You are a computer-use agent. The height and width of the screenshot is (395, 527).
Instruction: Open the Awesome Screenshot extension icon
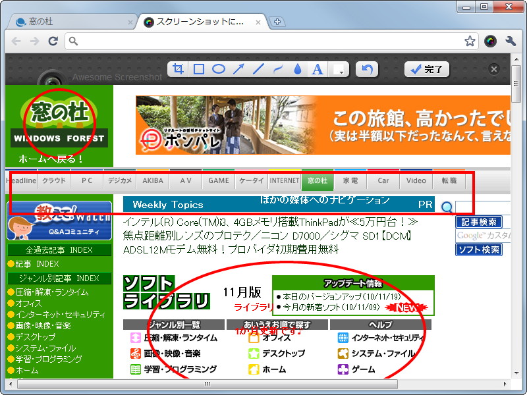490,41
